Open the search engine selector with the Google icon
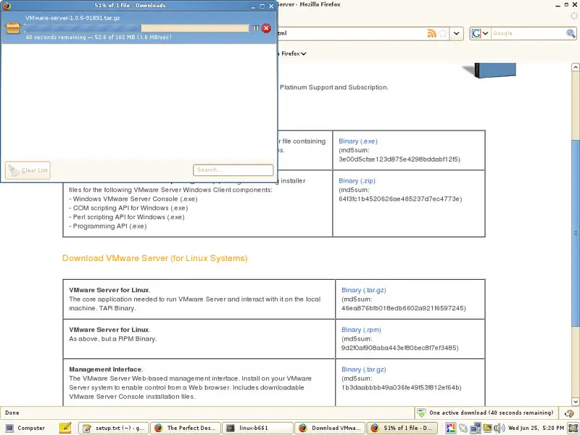 pos(480,33)
